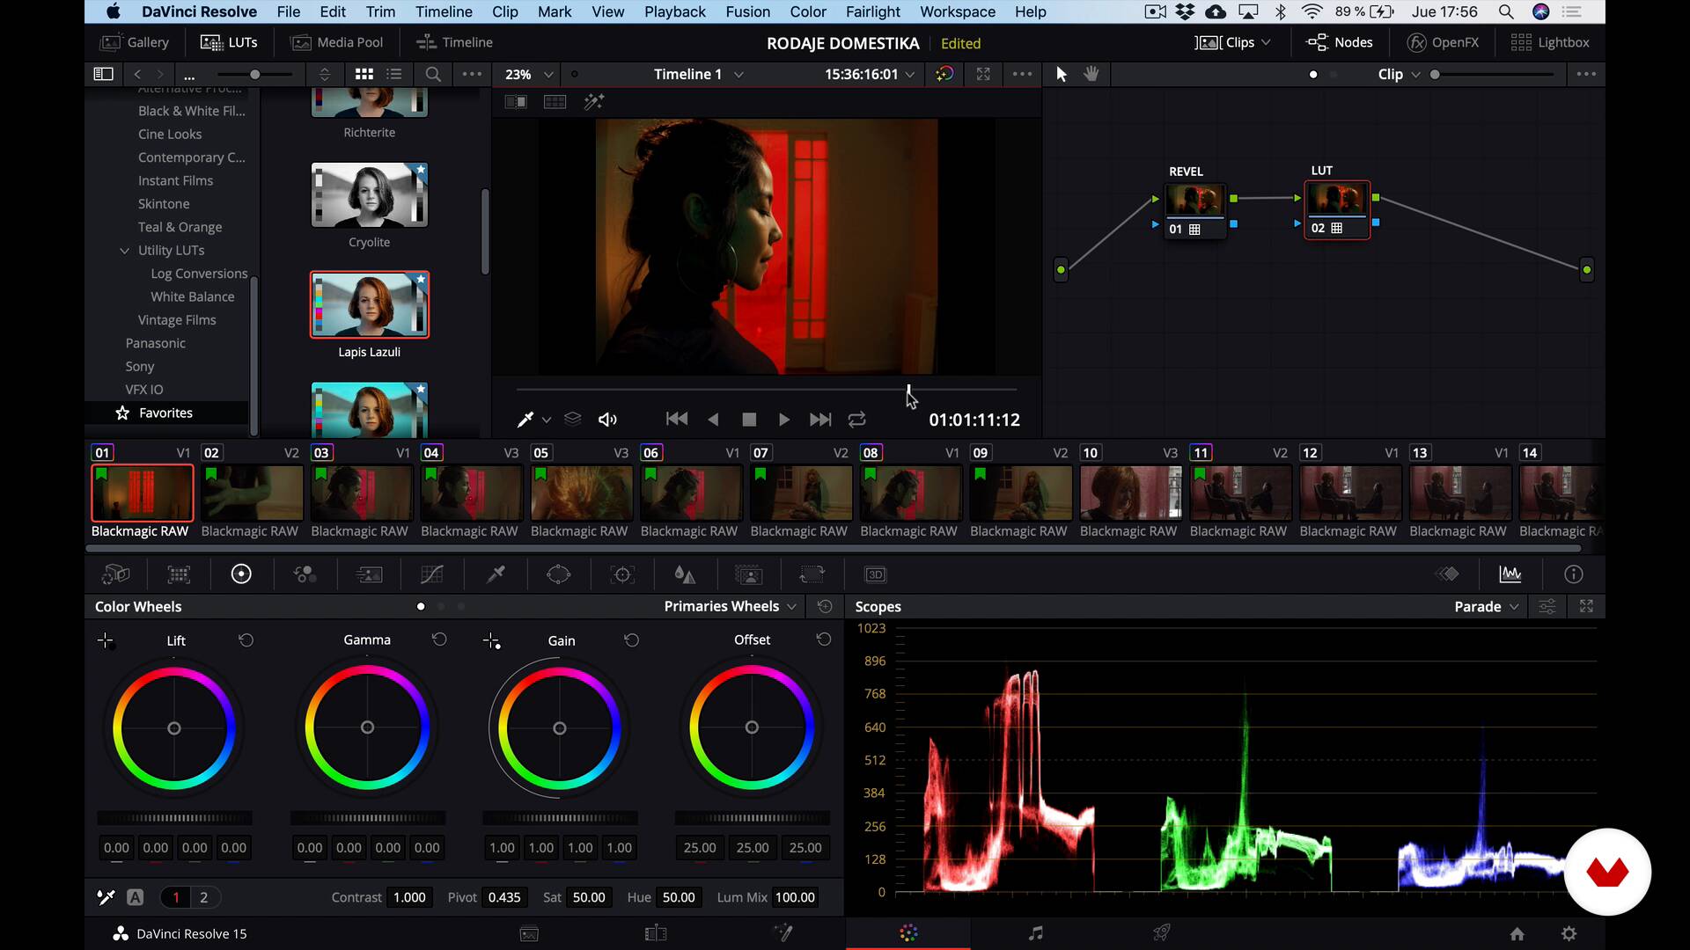Open the Camera Raw palette
The width and height of the screenshot is (1690, 950).
point(116,574)
